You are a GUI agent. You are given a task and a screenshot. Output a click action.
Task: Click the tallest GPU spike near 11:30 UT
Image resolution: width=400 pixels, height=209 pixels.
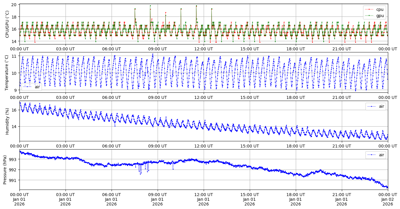click(x=196, y=6)
